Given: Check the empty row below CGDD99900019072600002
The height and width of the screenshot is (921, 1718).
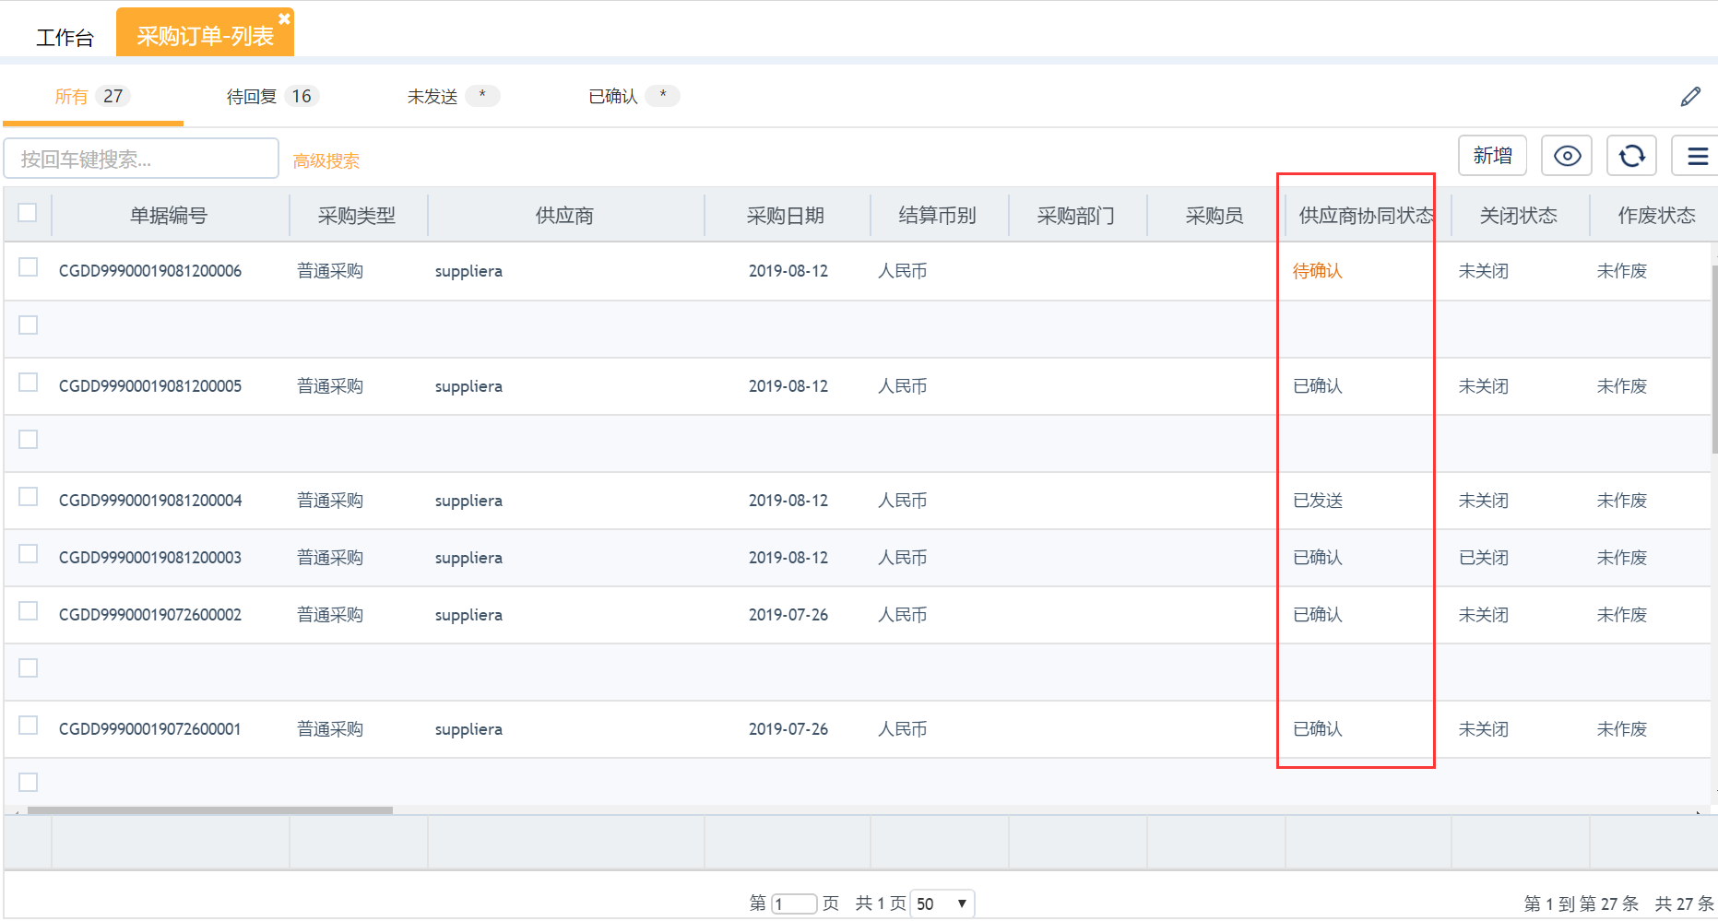Looking at the screenshot, I should click(x=29, y=668).
